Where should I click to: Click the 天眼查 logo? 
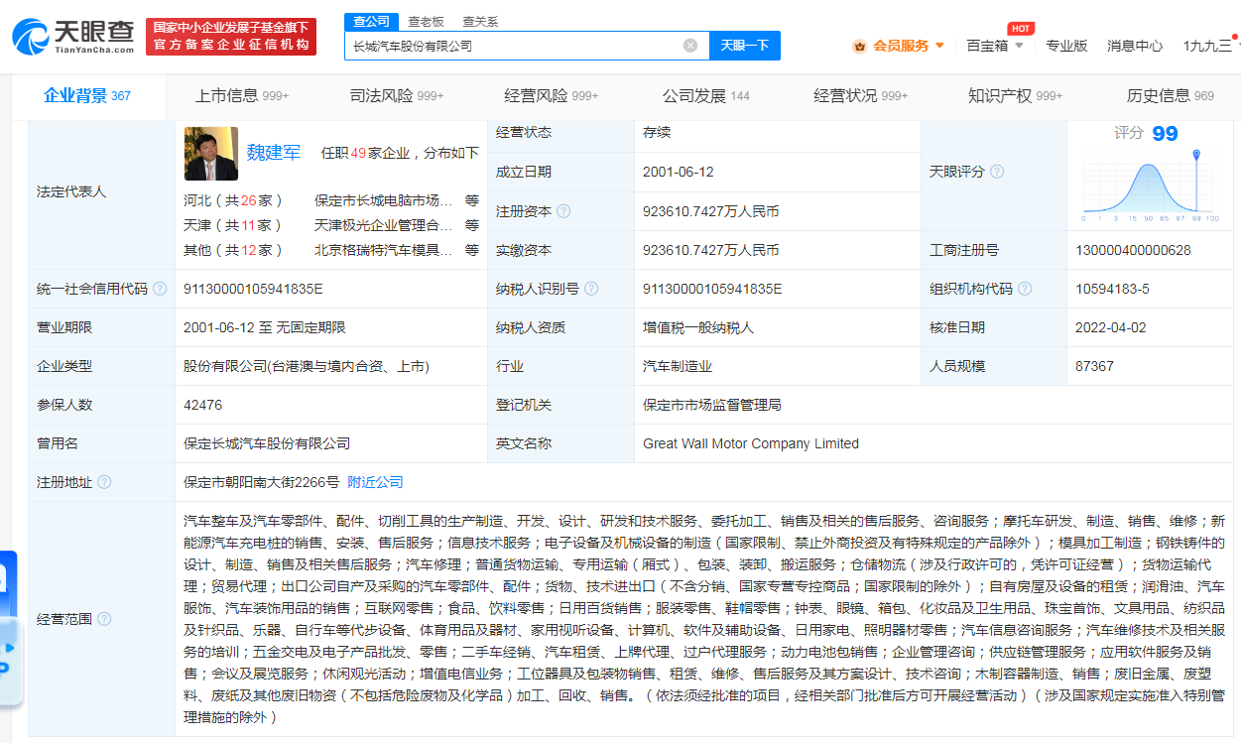point(73,36)
